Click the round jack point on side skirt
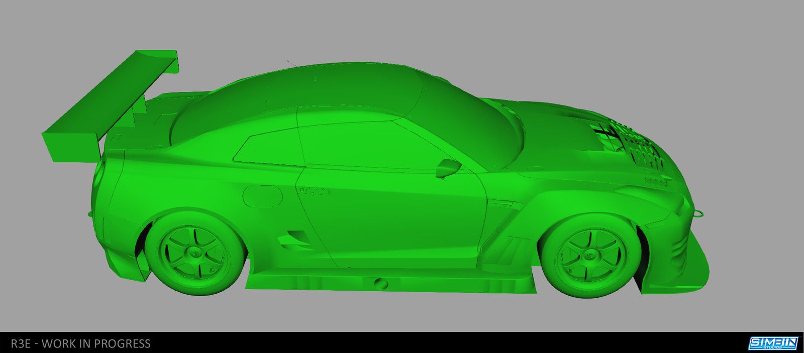This screenshot has width=804, height=353. (x=381, y=283)
